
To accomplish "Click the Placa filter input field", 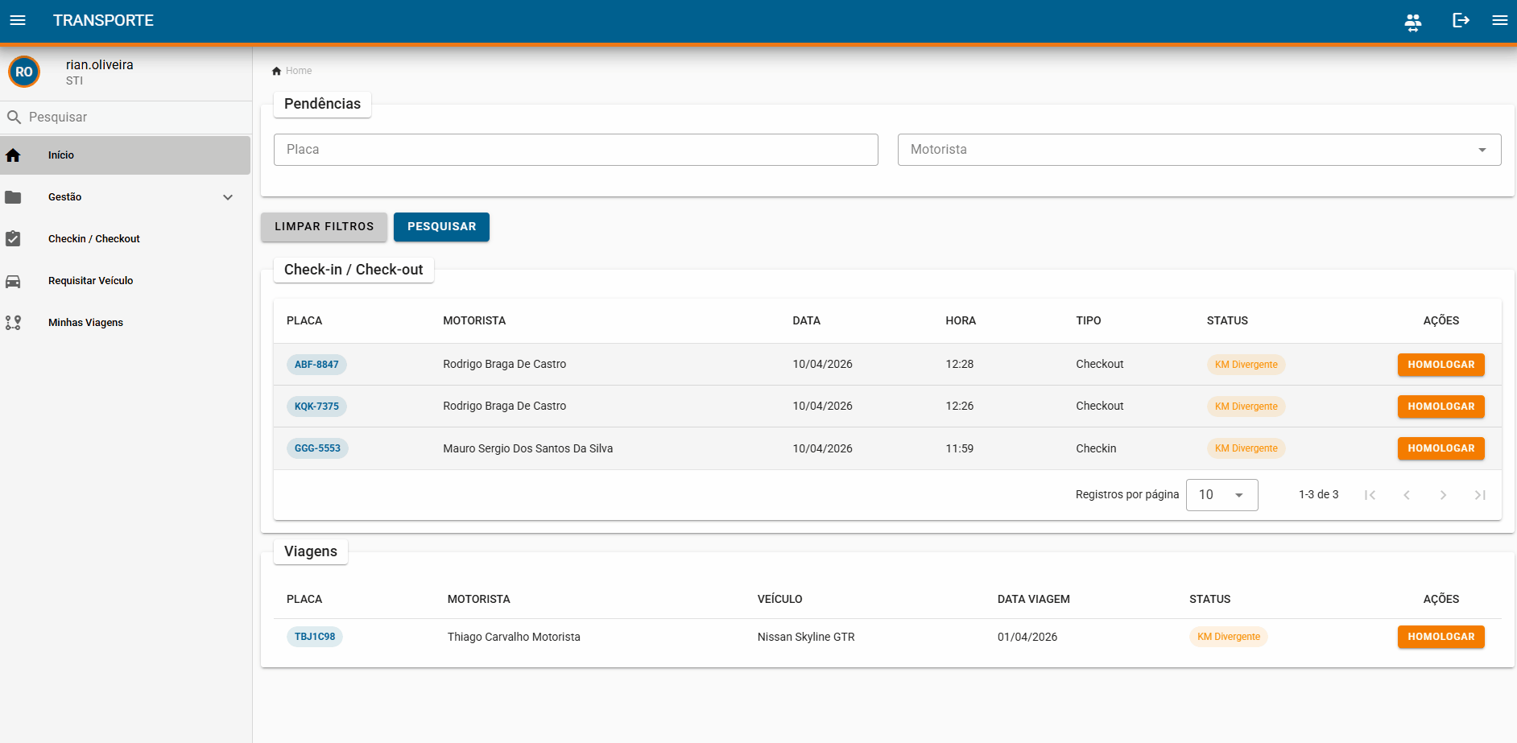I will (x=576, y=150).
